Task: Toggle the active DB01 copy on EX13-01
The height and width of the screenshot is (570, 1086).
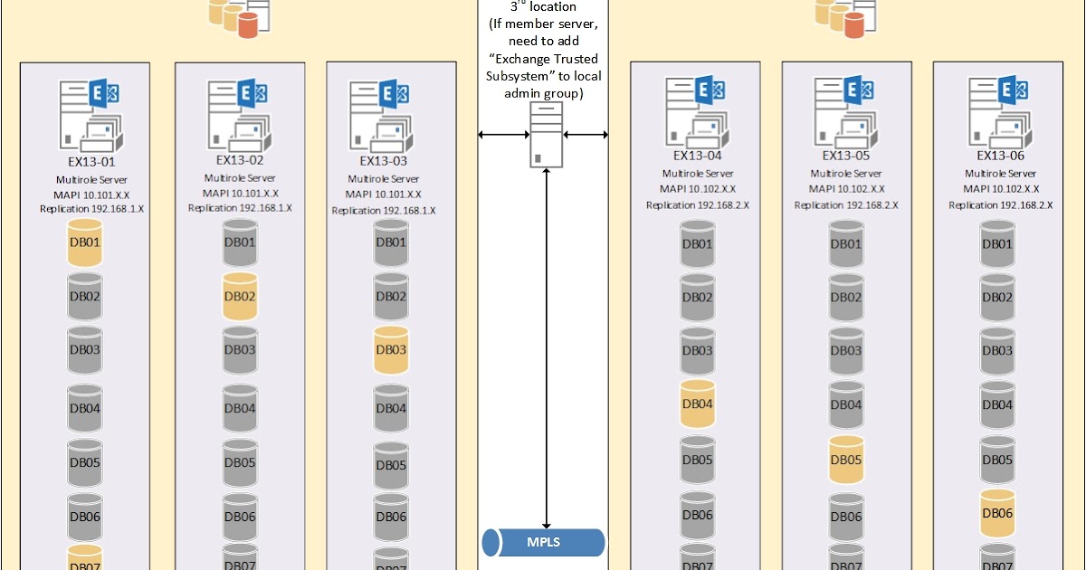Action: (x=84, y=242)
